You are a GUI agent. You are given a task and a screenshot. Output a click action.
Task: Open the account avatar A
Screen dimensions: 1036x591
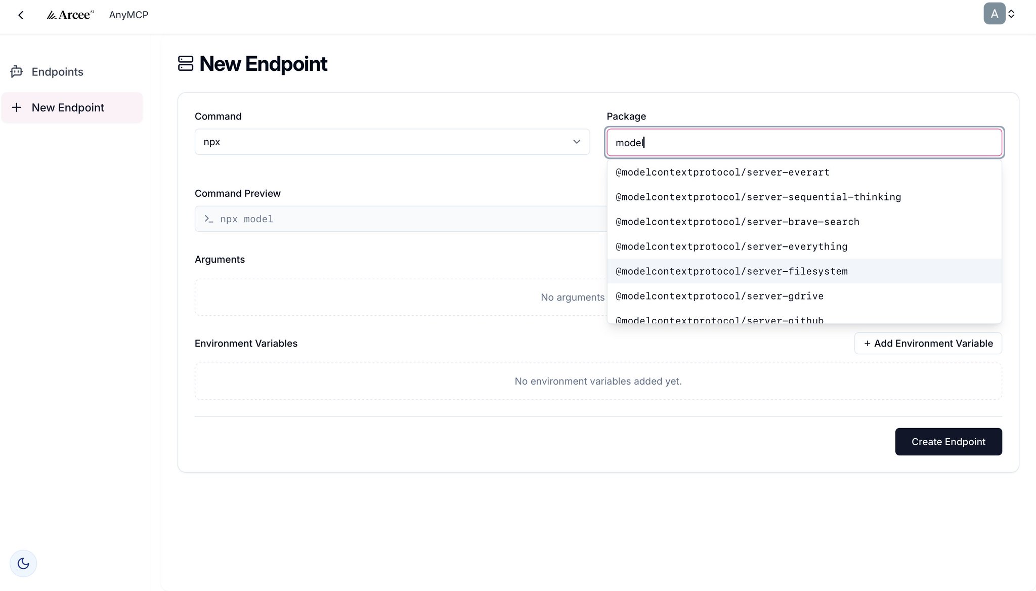tap(994, 14)
